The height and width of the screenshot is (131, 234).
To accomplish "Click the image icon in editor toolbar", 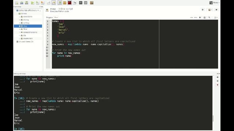I will click(205, 17).
